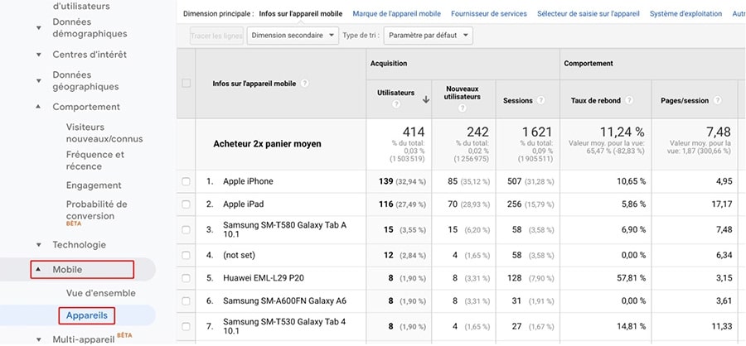The image size is (746, 346).
Task: Open the Engagement report
Action: pos(94,185)
